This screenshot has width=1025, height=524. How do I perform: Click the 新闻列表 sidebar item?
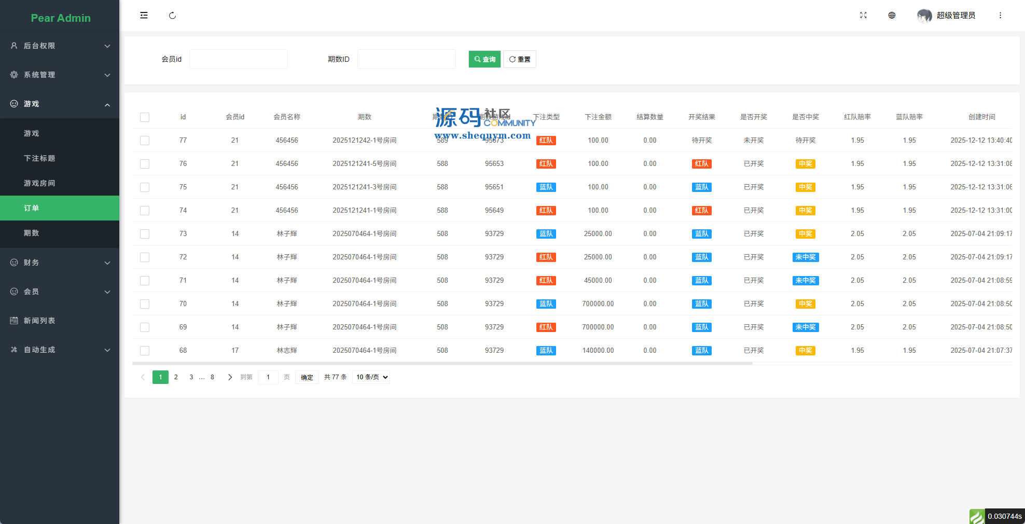tap(39, 321)
